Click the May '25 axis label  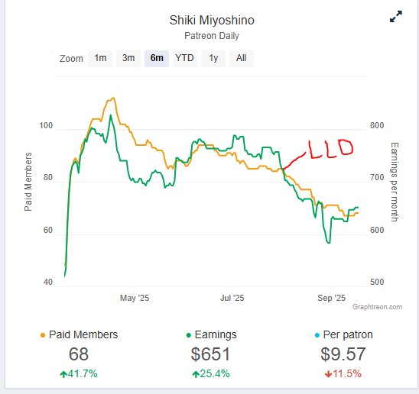[135, 298]
